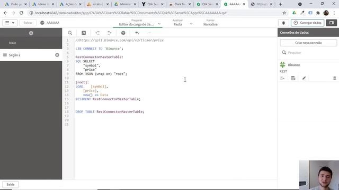339x190 pixels.
Task: Open the Preparar dropdown chevron
Action: (x=159, y=24)
